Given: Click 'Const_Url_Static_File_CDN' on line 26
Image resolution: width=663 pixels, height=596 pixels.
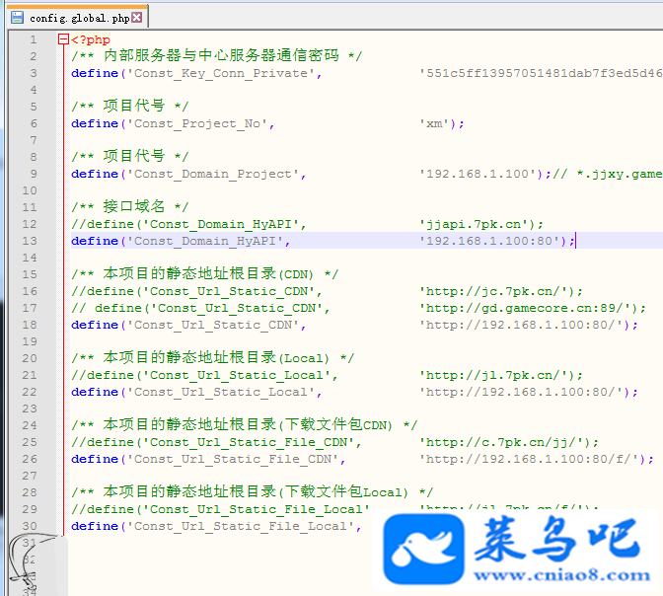Looking at the screenshot, I should click(233, 459).
